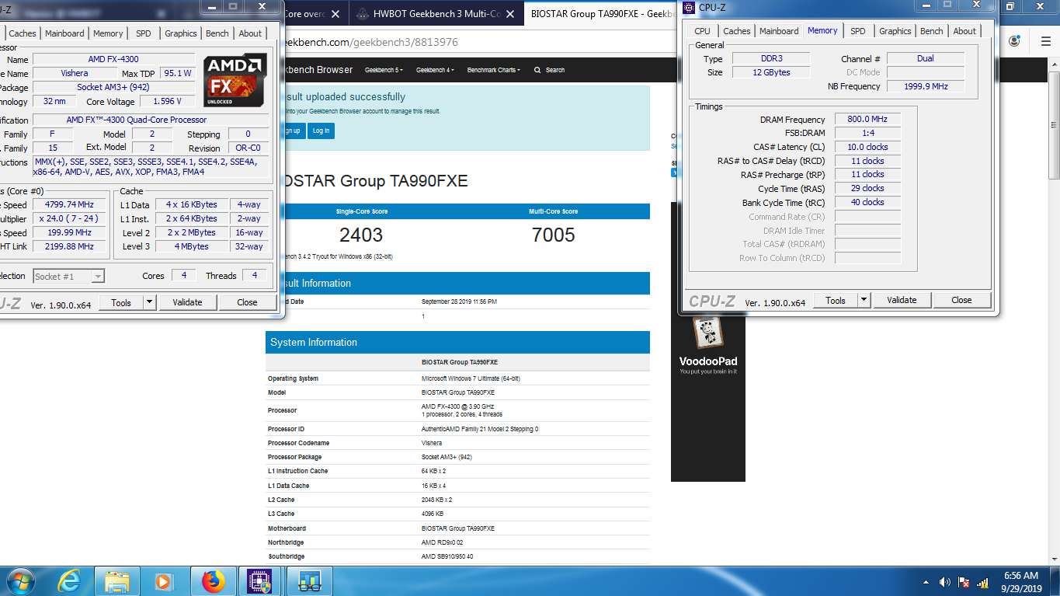
Task: Open Bench tab in left CPU-Z window
Action: click(217, 33)
